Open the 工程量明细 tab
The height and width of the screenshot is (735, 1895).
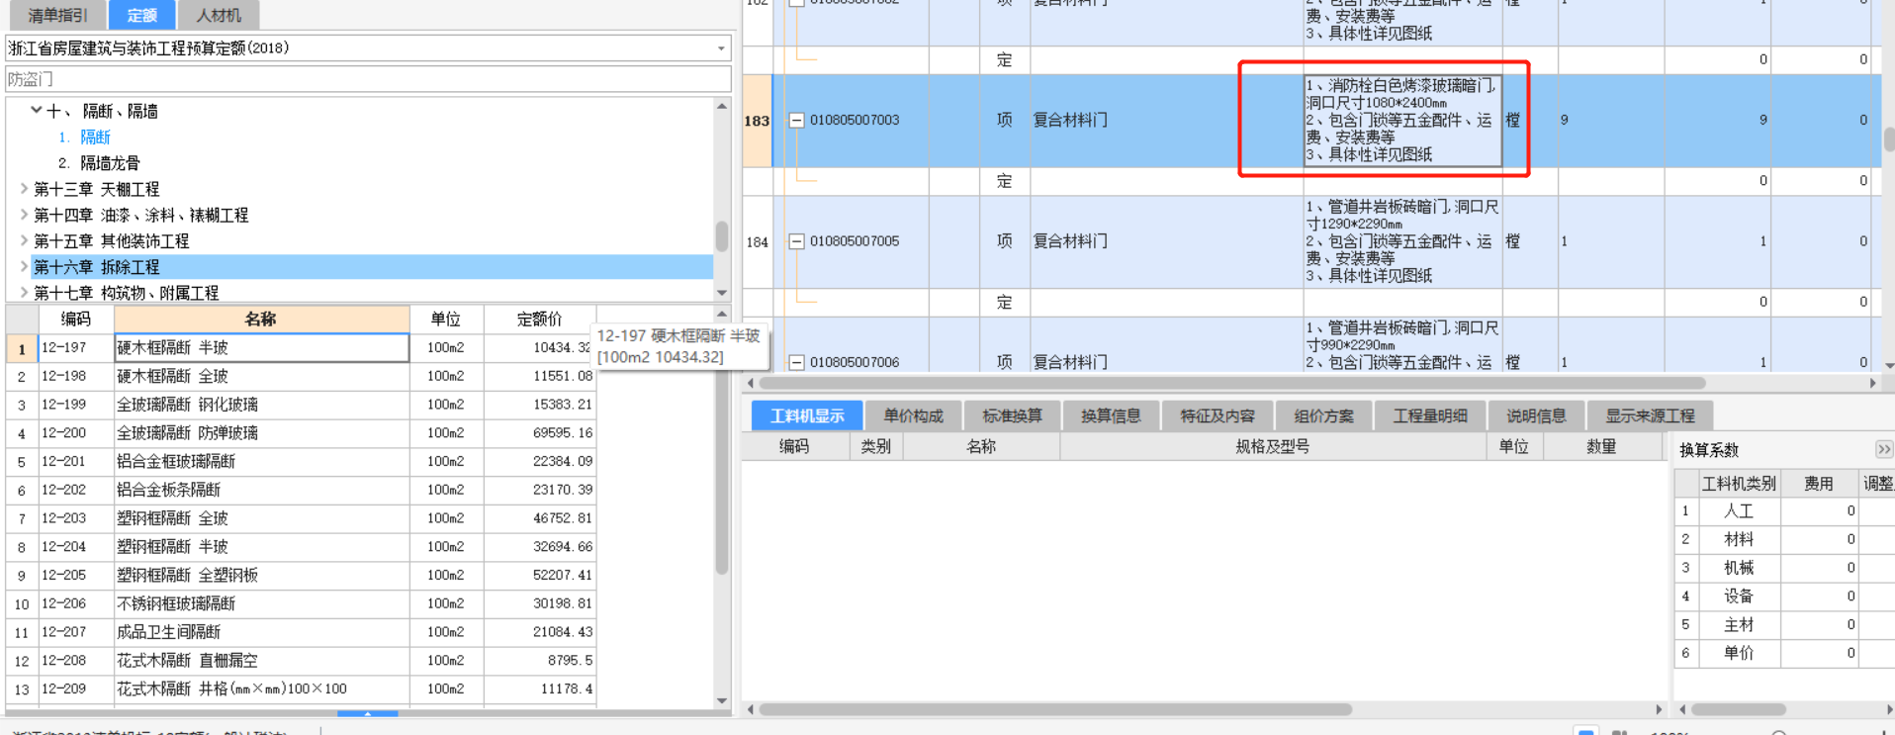coord(1430,416)
